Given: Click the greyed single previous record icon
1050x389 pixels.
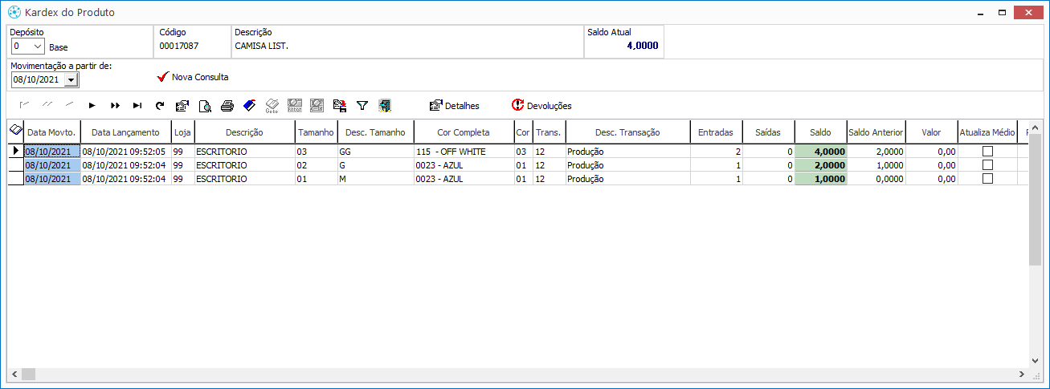Looking at the screenshot, I should point(70,105).
